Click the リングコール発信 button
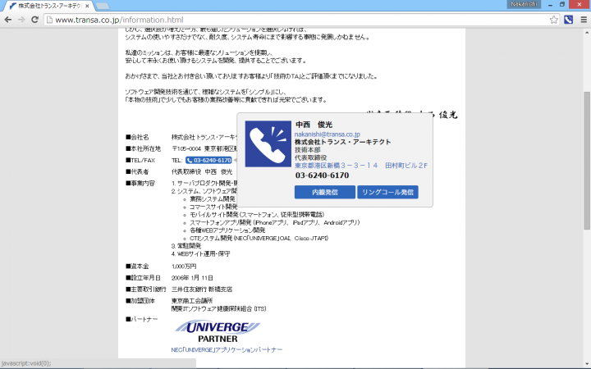 pyautogui.click(x=387, y=192)
